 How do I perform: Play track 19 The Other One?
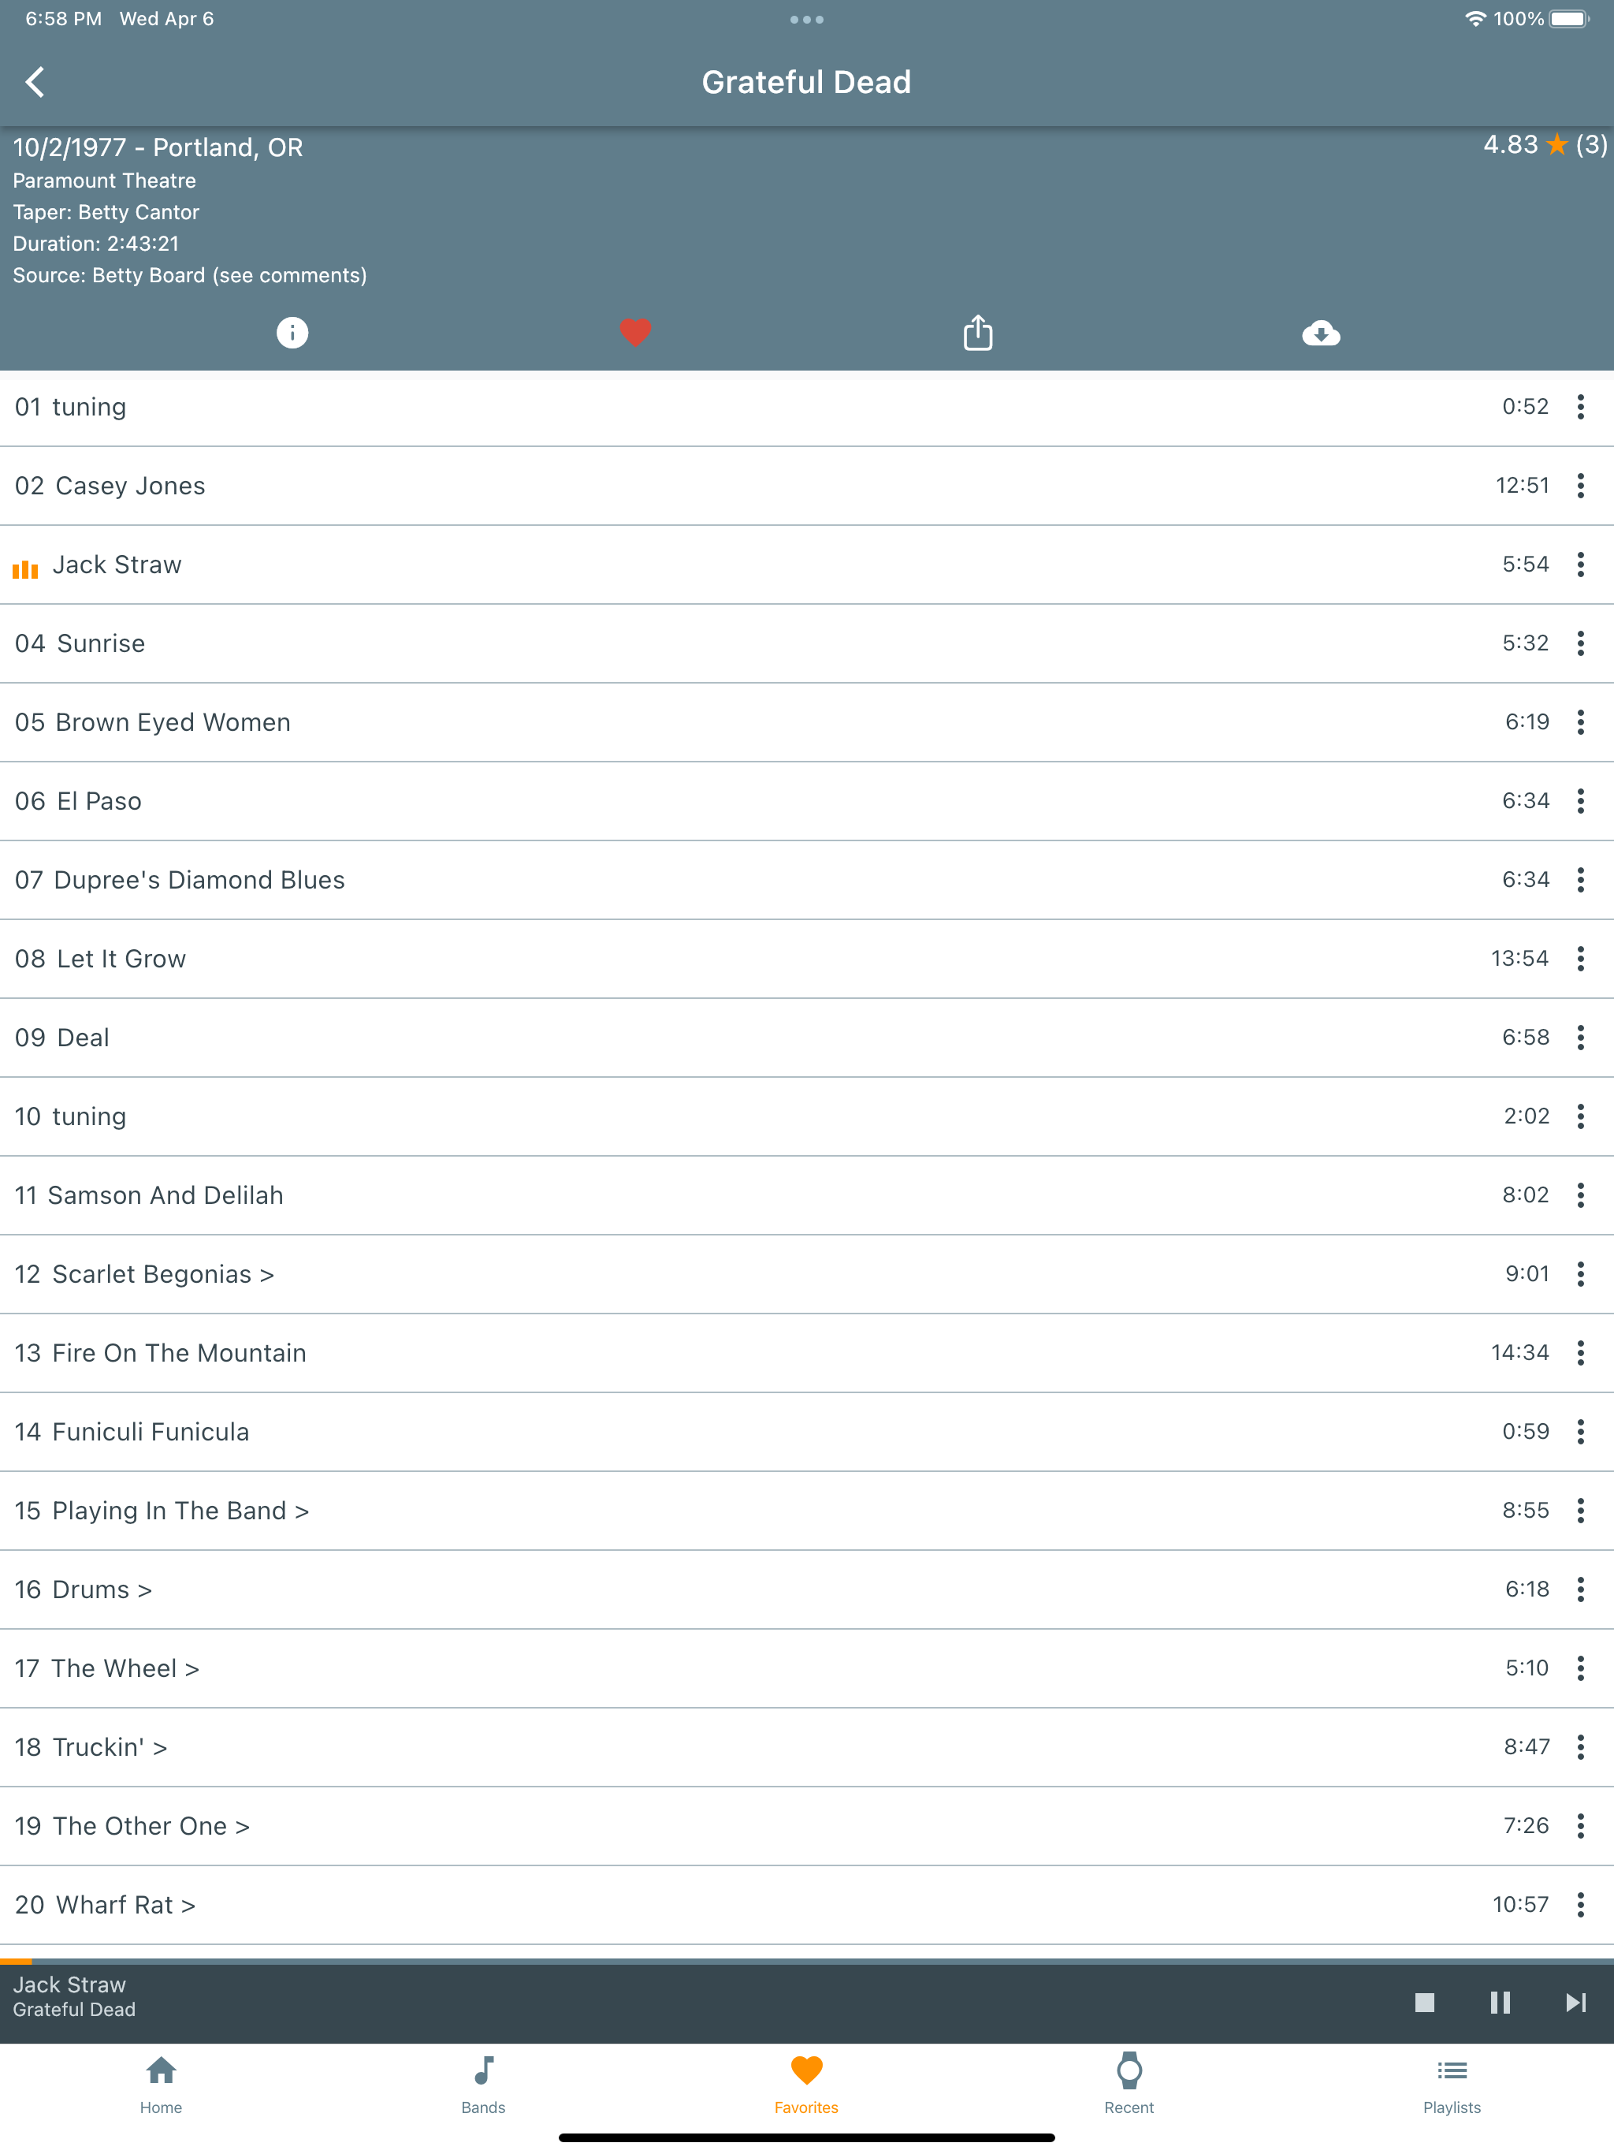(807, 1827)
